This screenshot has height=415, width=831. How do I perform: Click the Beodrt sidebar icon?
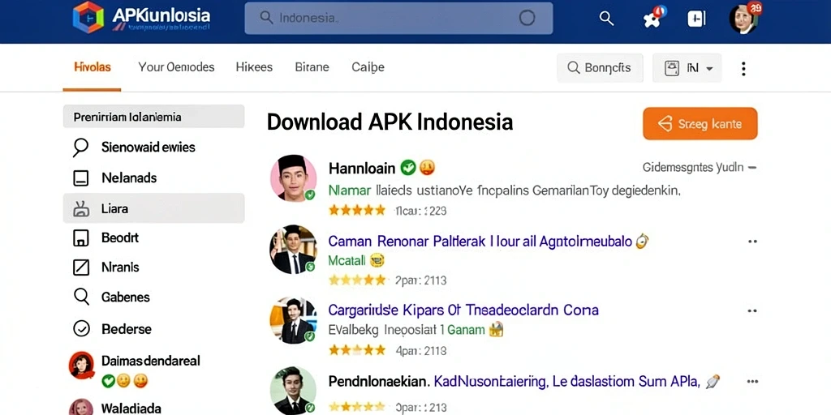pos(80,237)
